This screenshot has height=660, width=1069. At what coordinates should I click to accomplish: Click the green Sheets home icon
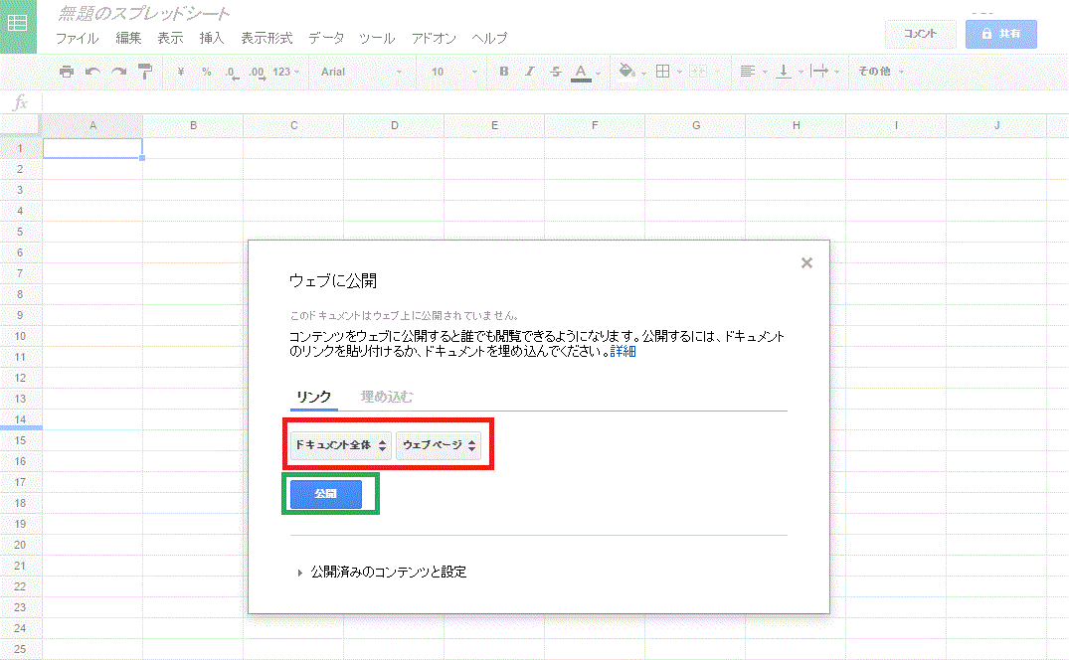tap(18, 26)
